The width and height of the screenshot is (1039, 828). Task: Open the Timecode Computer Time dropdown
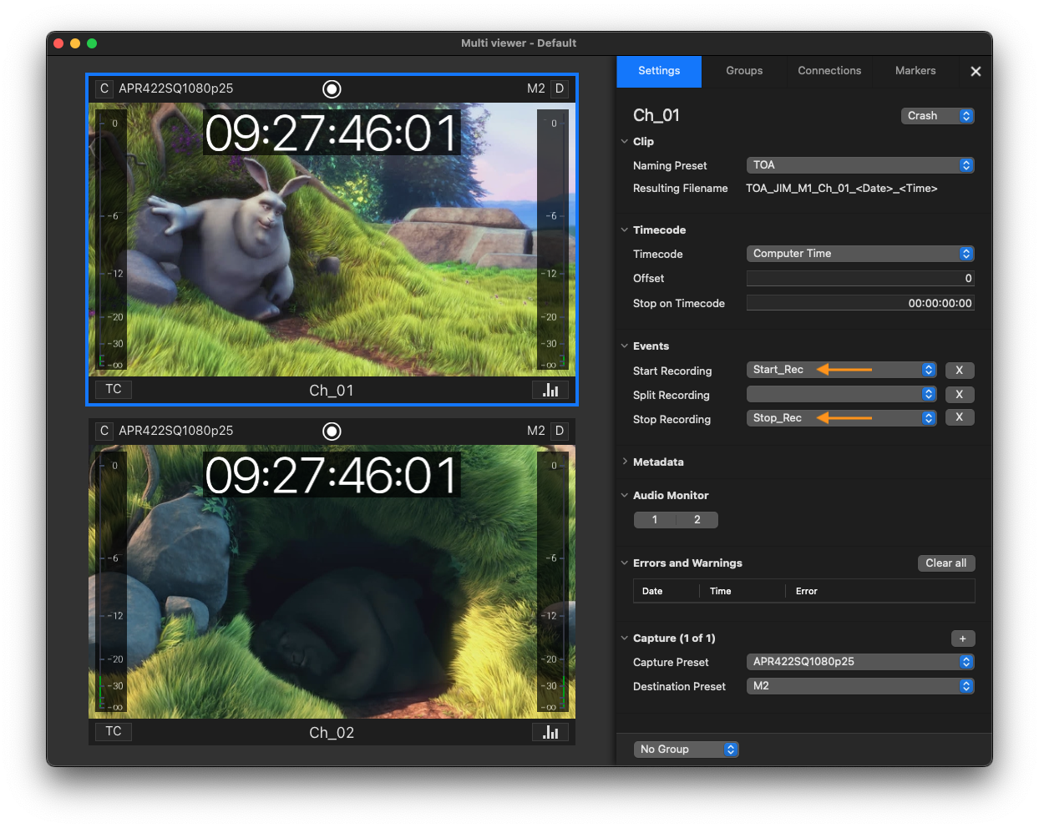click(860, 254)
